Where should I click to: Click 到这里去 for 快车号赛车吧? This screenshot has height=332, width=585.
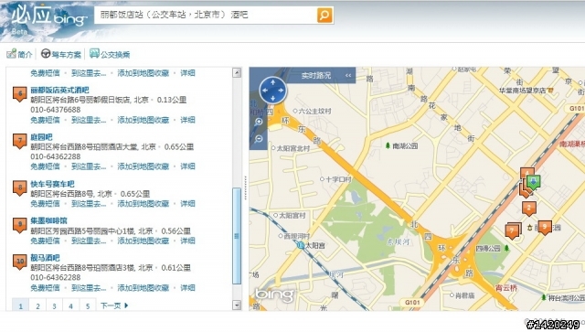(89, 204)
